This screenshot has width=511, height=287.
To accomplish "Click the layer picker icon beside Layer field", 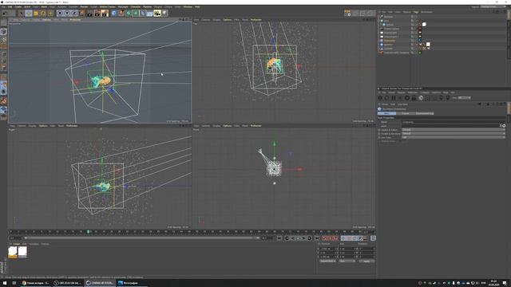I will point(504,126).
